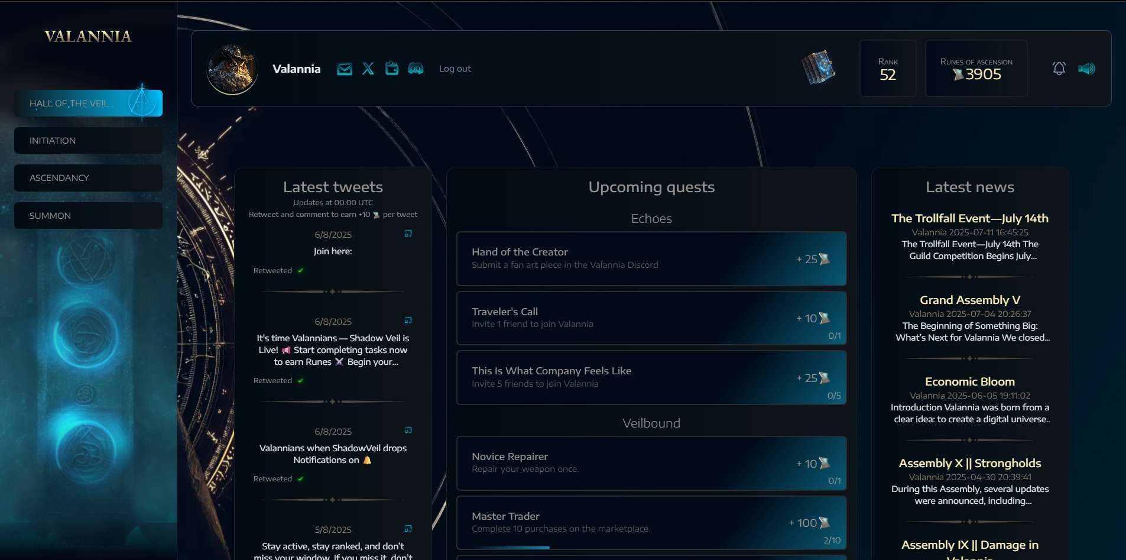This screenshot has width=1126, height=560.
Task: Click the emblem on Hall of the Veil tab
Action: (x=142, y=102)
